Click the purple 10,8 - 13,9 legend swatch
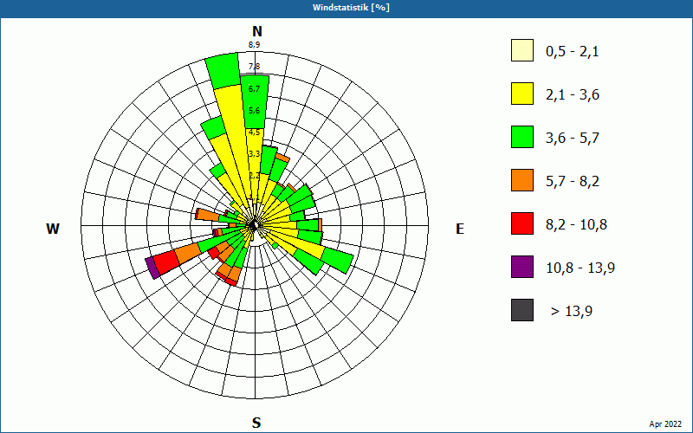The height and width of the screenshot is (433, 693). point(522,267)
